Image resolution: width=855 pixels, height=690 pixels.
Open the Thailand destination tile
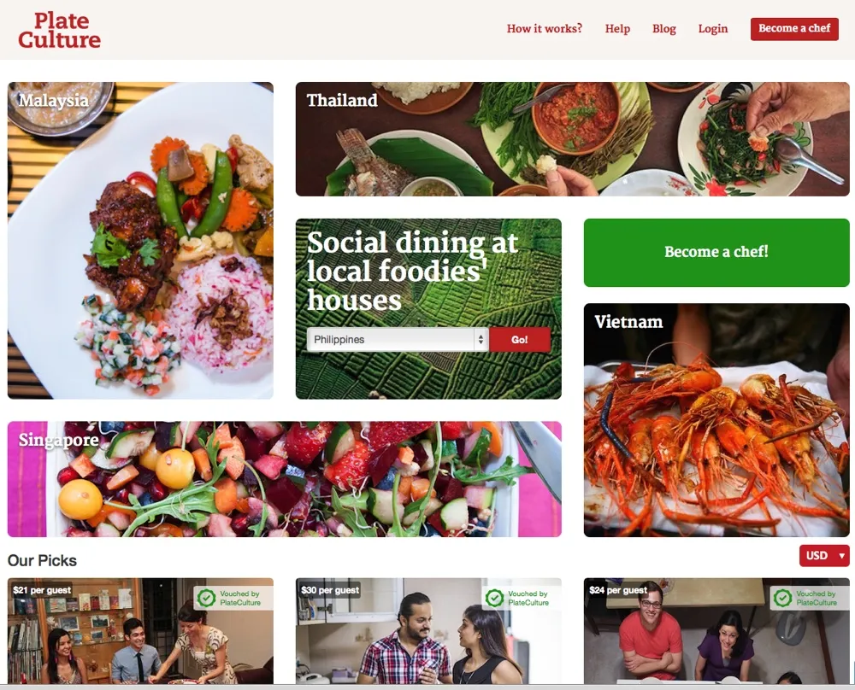572,139
